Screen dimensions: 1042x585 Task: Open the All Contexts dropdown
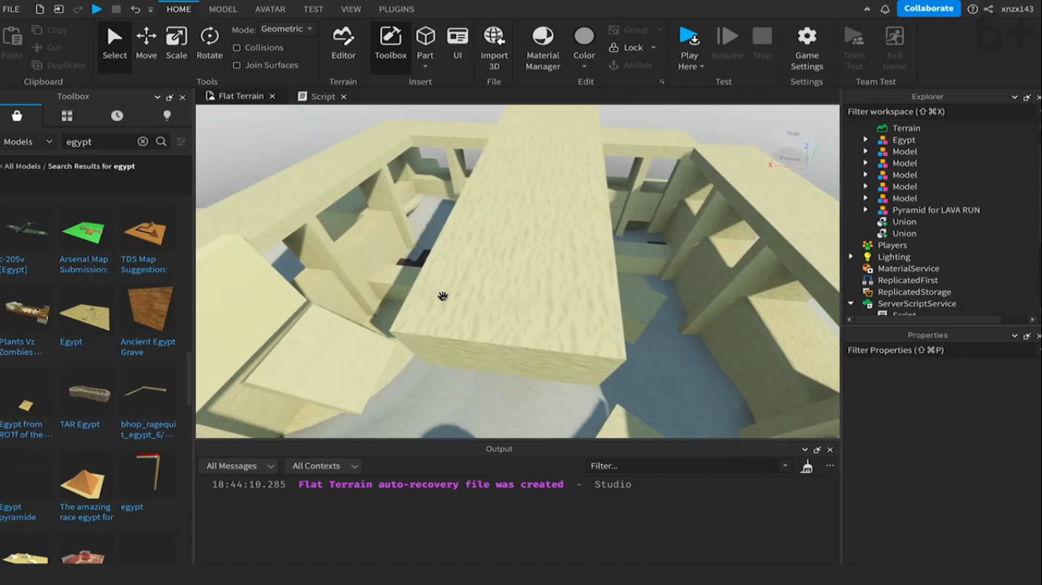325,466
